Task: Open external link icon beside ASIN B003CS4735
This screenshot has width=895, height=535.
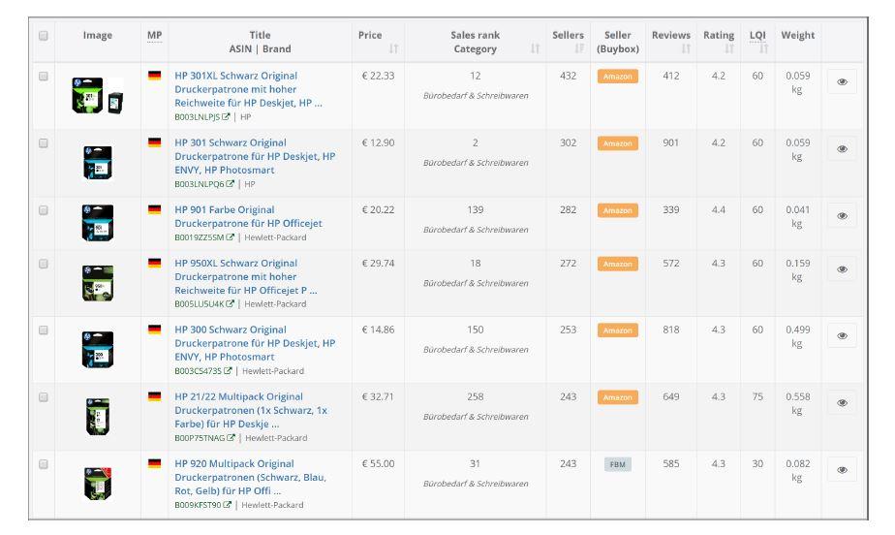Action: 228,370
